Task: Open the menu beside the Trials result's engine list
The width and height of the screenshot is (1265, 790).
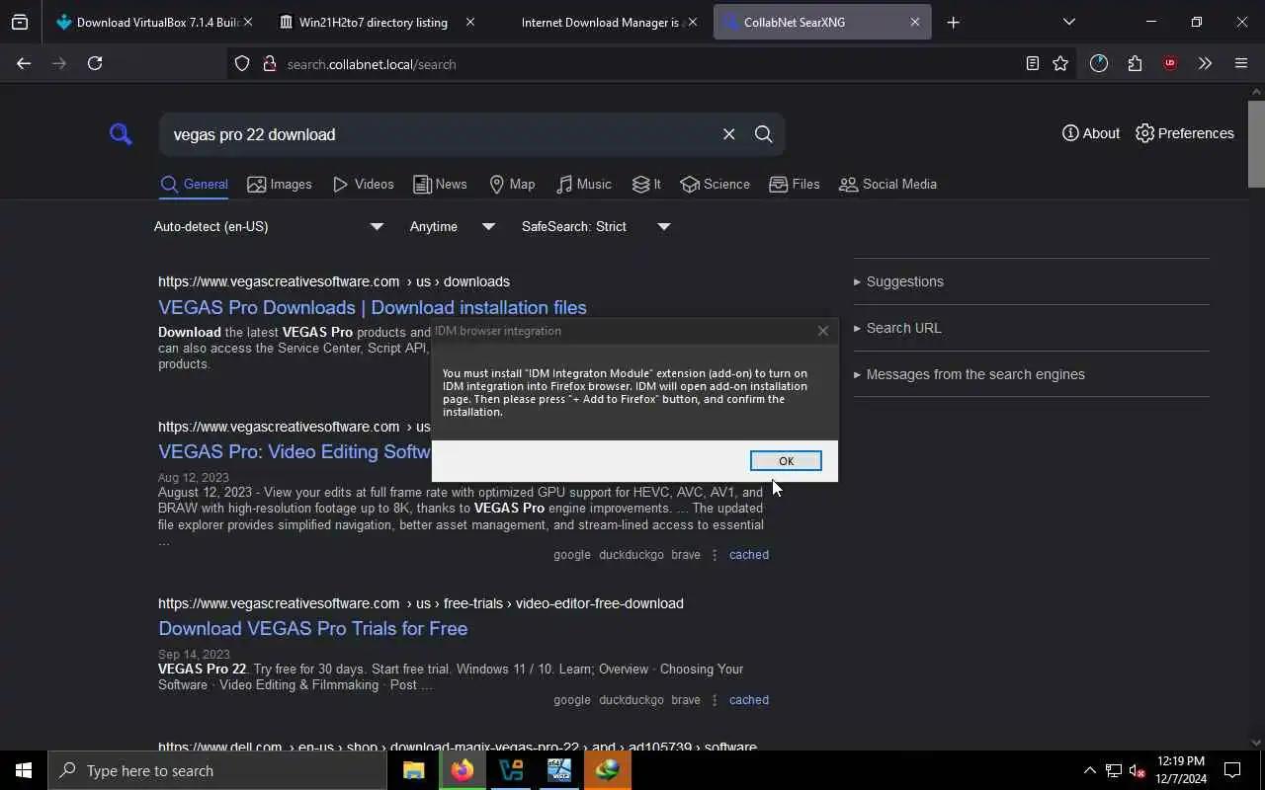Action: pyautogui.click(x=715, y=700)
